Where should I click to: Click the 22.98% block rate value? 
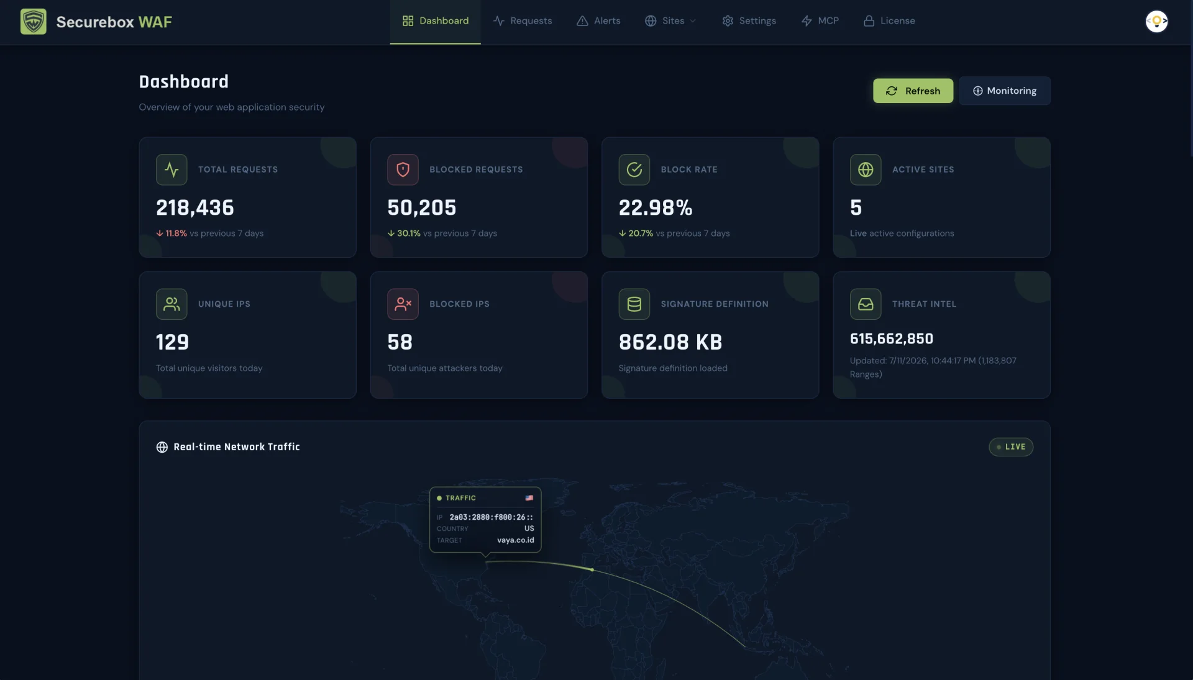pos(656,207)
